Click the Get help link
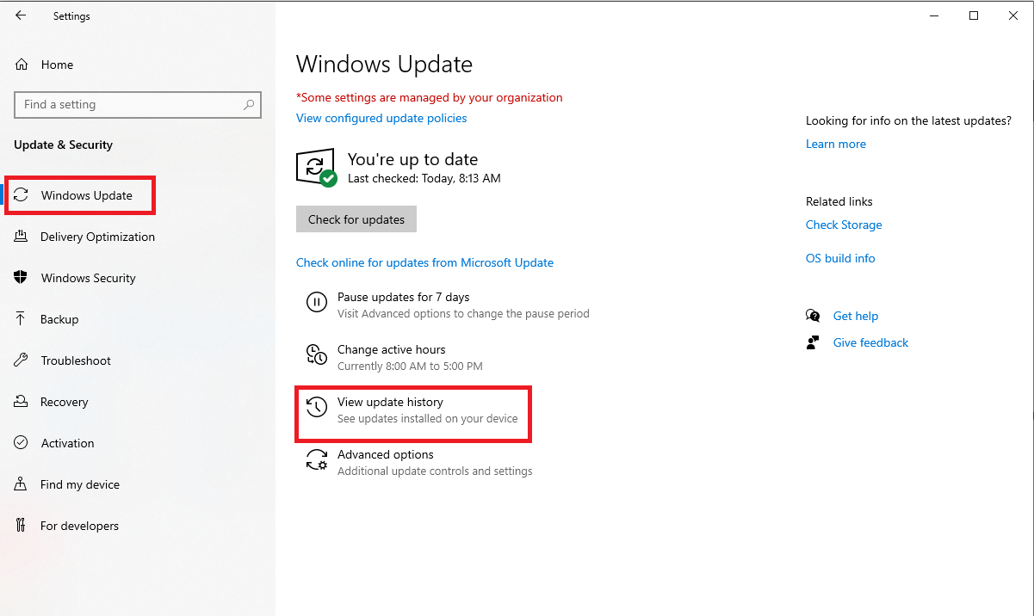 pos(856,316)
